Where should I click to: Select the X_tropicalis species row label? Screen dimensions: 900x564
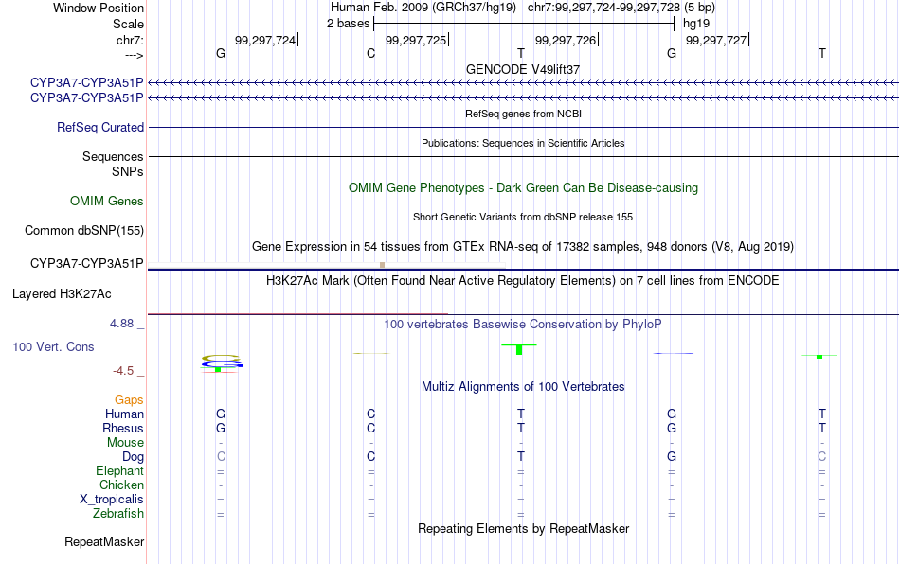point(112,500)
